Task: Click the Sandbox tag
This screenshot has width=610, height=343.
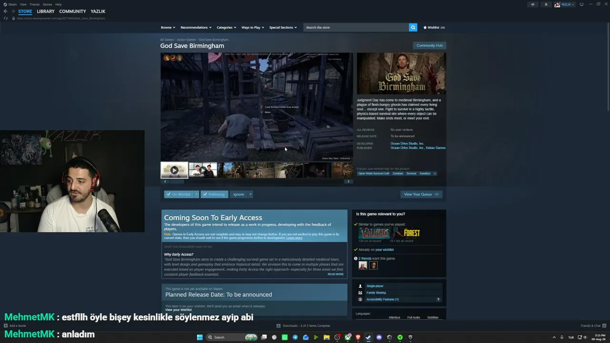Action: 425,173
